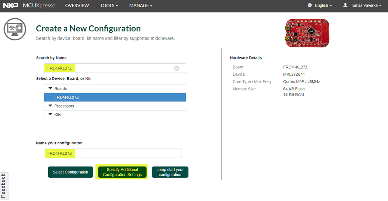Focus the configuration name field

113,153
